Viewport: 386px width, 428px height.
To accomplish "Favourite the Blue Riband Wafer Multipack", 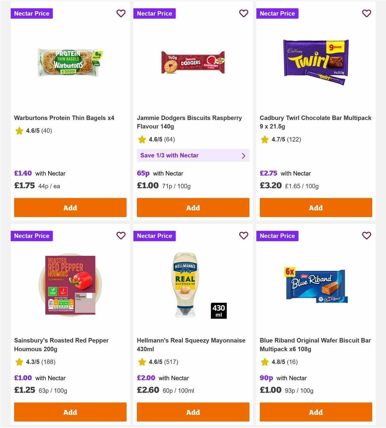I will click(x=366, y=236).
